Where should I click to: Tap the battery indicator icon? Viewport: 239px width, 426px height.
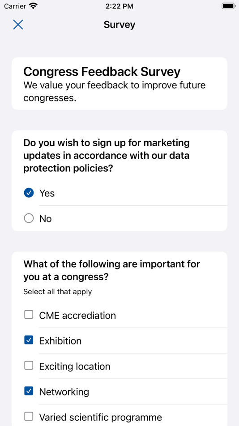click(228, 6)
